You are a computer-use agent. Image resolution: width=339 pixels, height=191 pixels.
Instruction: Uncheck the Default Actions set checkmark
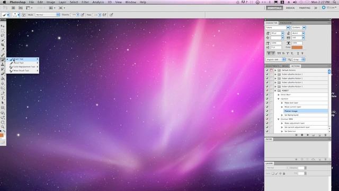(x=267, y=70)
